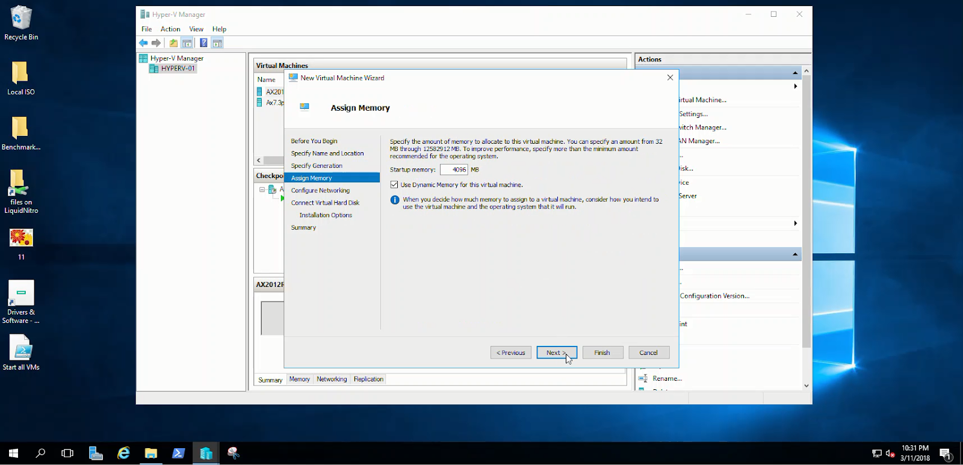Image resolution: width=963 pixels, height=465 pixels.
Task: Go to Before You Begin step
Action: pyautogui.click(x=314, y=141)
